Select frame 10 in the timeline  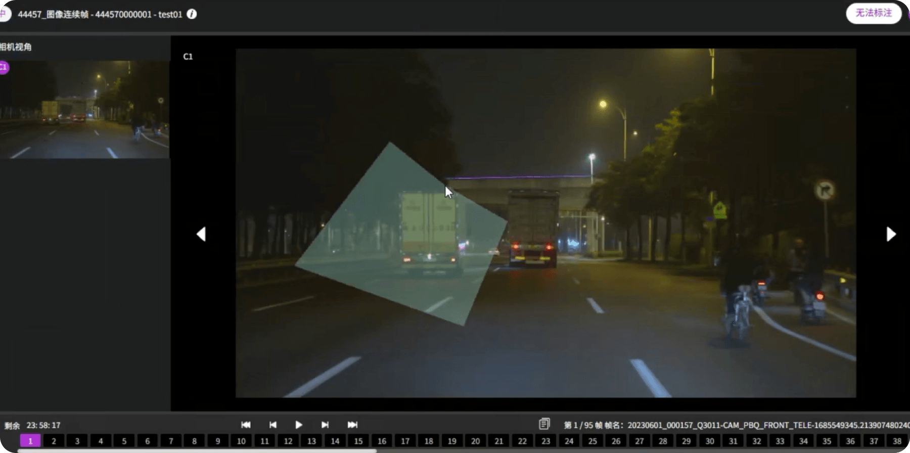[241, 441]
